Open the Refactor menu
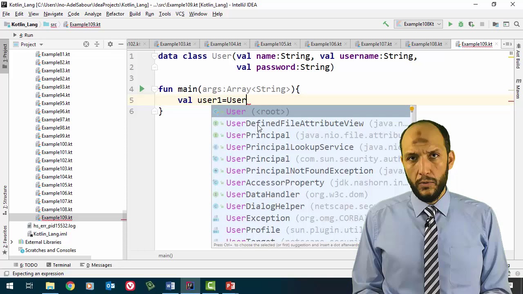The width and height of the screenshot is (523, 294). (x=115, y=14)
